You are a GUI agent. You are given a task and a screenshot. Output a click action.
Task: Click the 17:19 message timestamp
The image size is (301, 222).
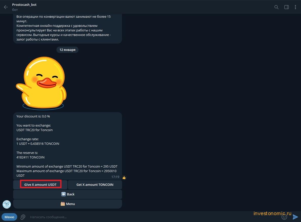click(x=115, y=177)
